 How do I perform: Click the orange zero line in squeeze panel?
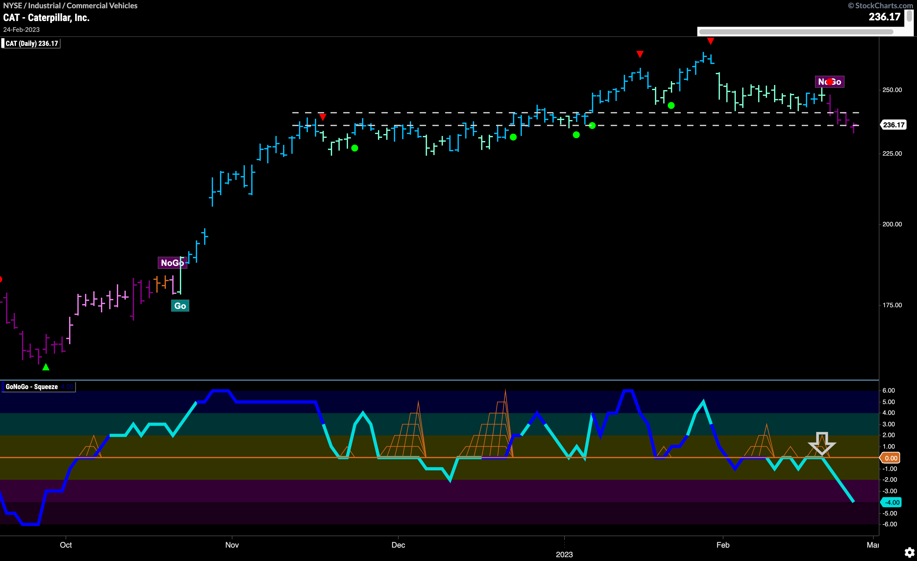[x=439, y=458]
